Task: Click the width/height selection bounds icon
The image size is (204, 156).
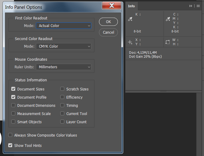Action: click(168, 42)
